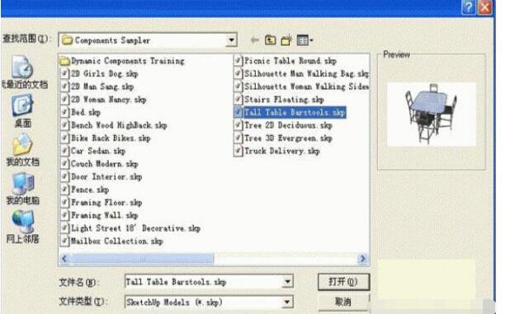This screenshot has width=515, height=314.
Task: Click the horizontal scrollbar thumb
Action: [142, 259]
